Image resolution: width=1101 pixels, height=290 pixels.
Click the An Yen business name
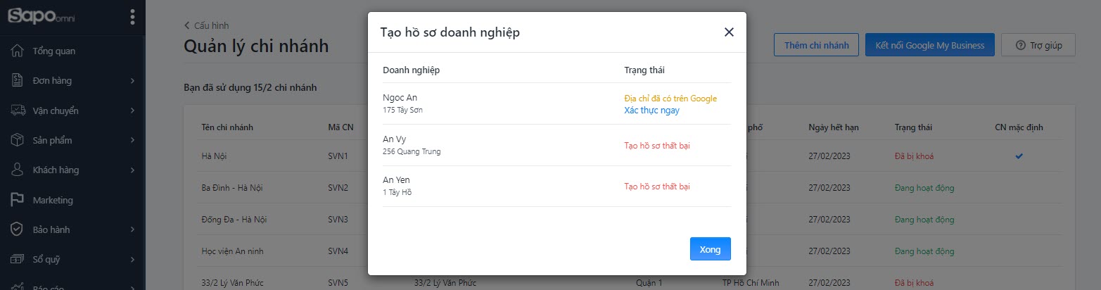(396, 180)
